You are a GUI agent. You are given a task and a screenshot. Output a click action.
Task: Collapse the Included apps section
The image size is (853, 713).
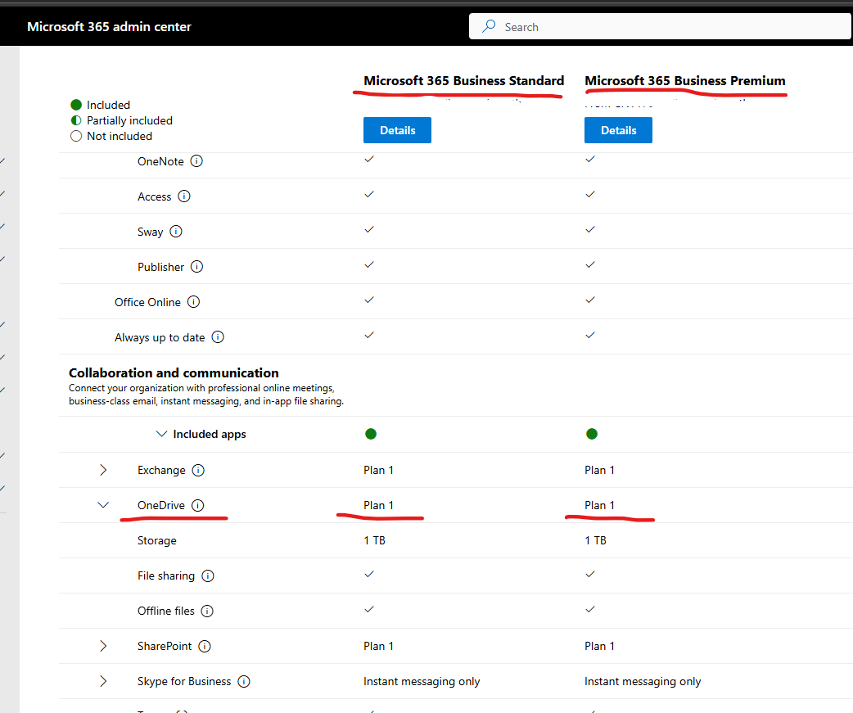tap(161, 434)
